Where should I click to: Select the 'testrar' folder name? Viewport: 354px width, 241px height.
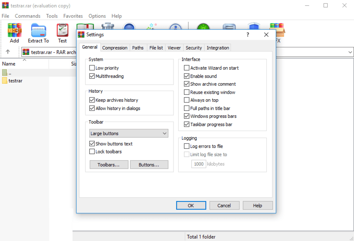point(15,81)
